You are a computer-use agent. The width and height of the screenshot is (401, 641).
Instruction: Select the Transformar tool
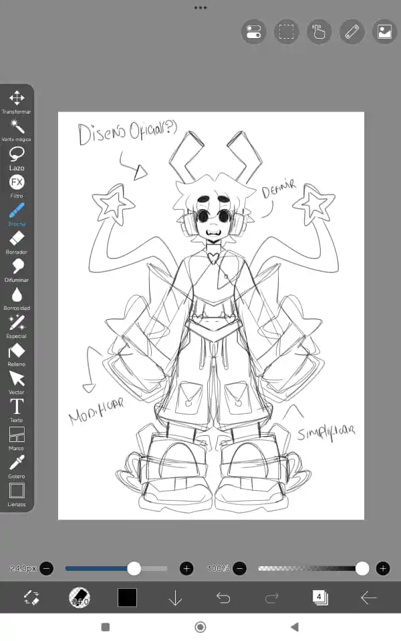tap(17, 99)
